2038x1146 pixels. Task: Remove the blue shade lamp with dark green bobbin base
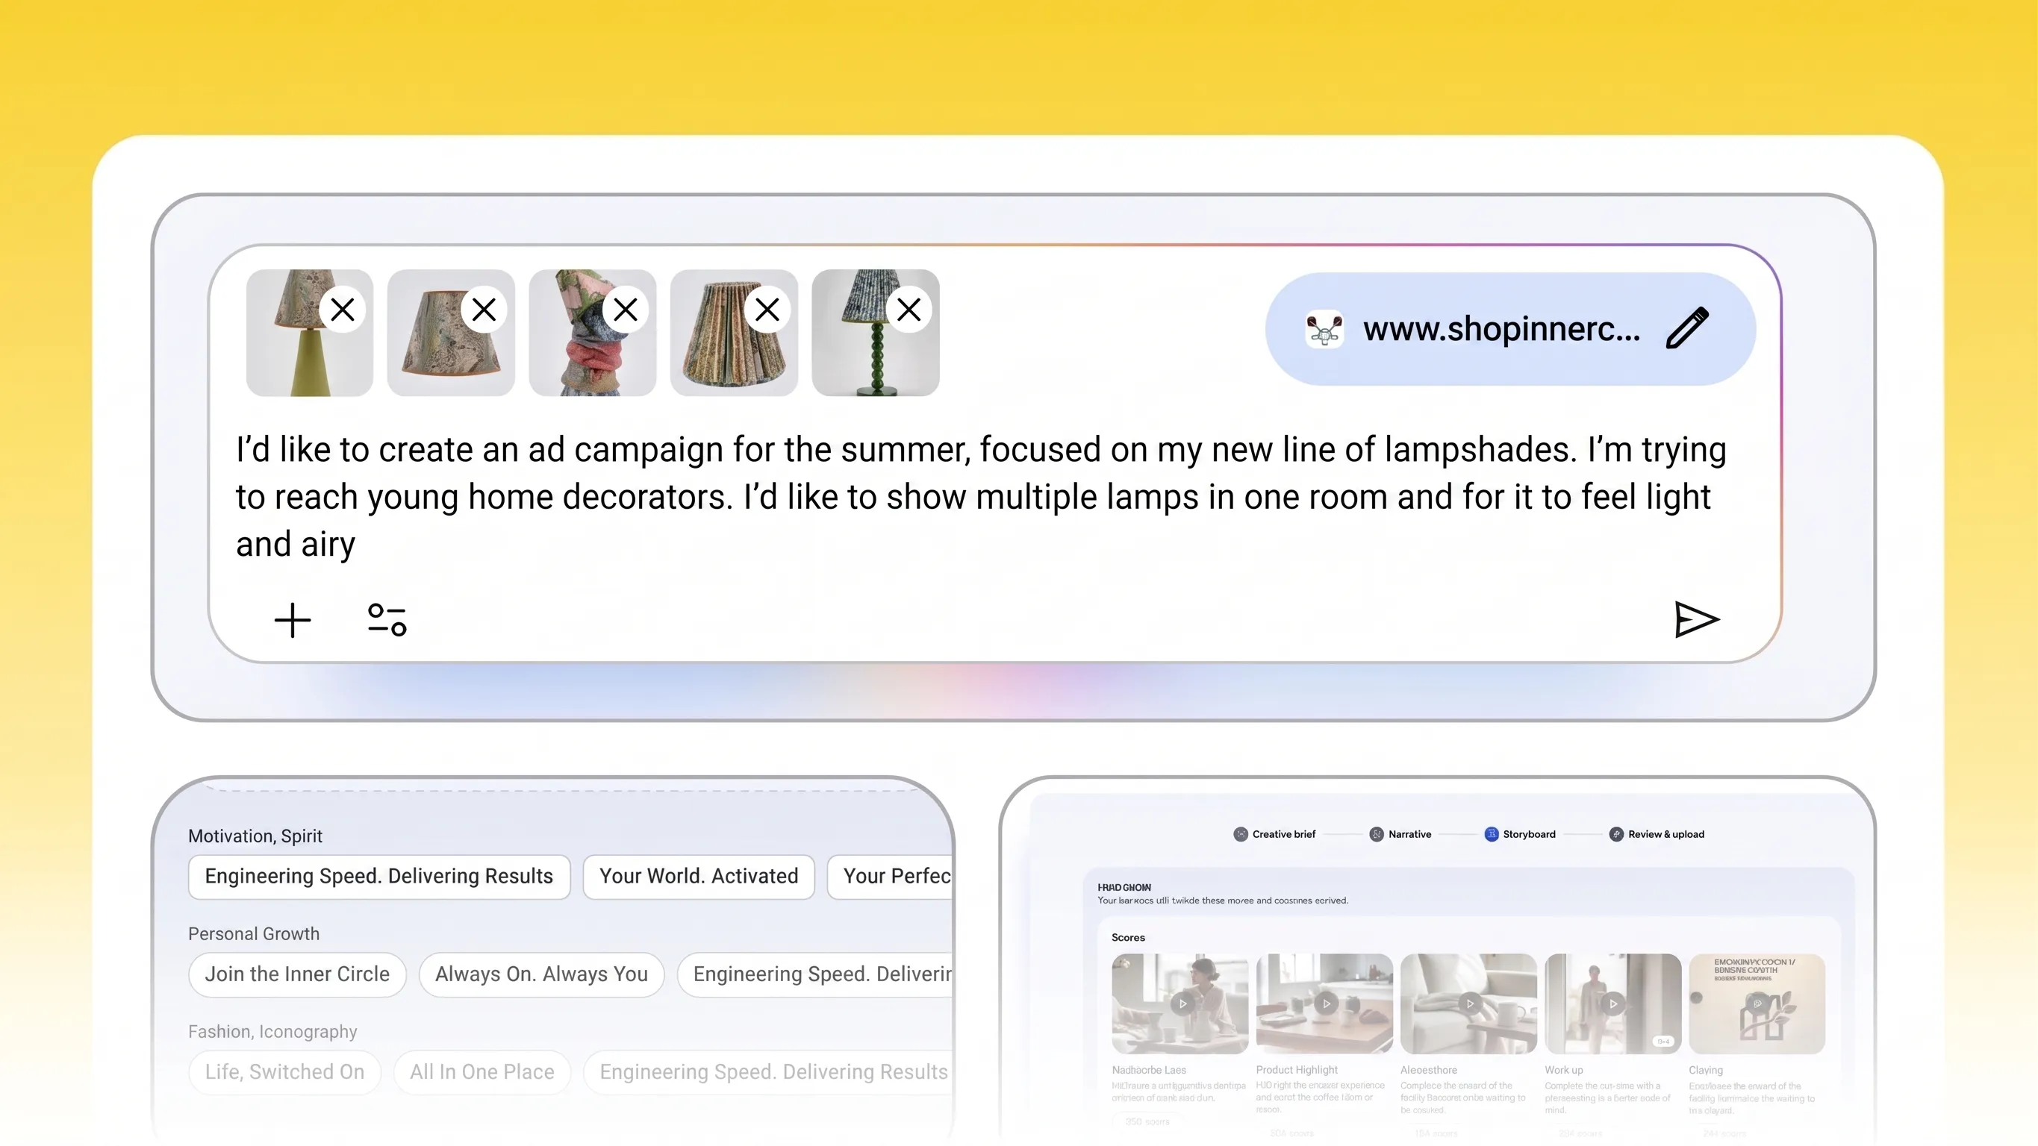pyautogui.click(x=909, y=309)
